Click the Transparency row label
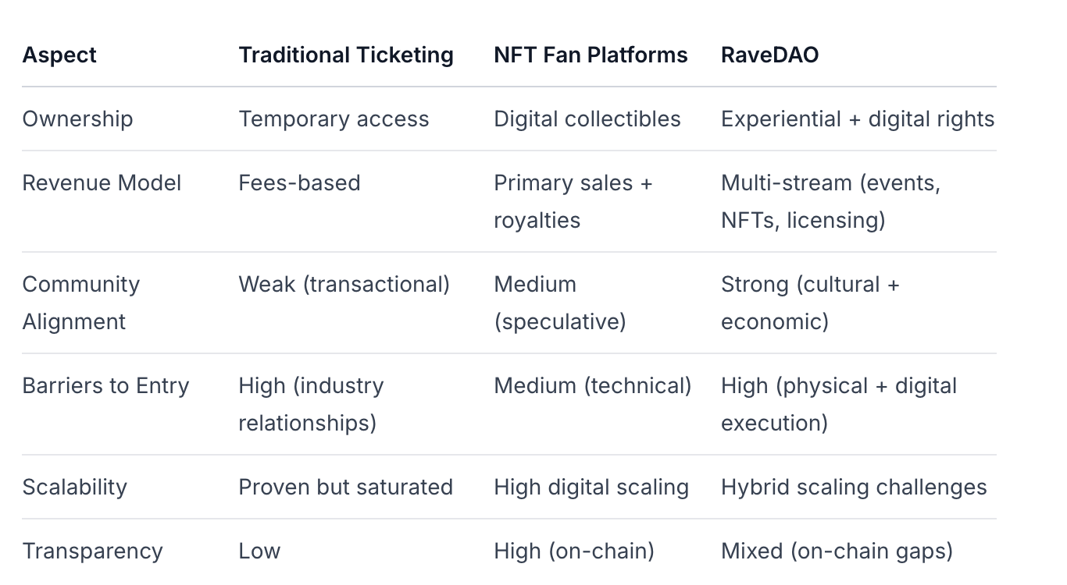The width and height of the screenshot is (1067, 585). [92, 551]
